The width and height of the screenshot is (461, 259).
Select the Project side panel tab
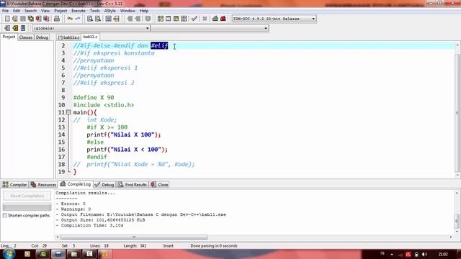[9, 37]
